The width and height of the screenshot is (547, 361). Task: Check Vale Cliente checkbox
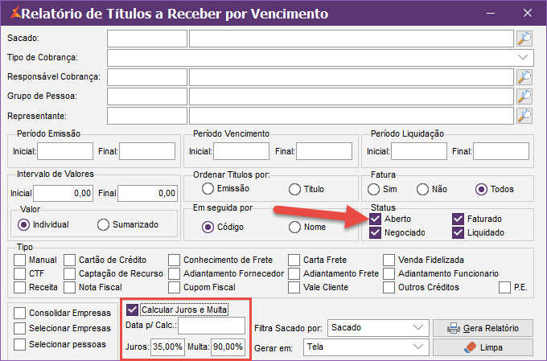pyautogui.click(x=294, y=287)
